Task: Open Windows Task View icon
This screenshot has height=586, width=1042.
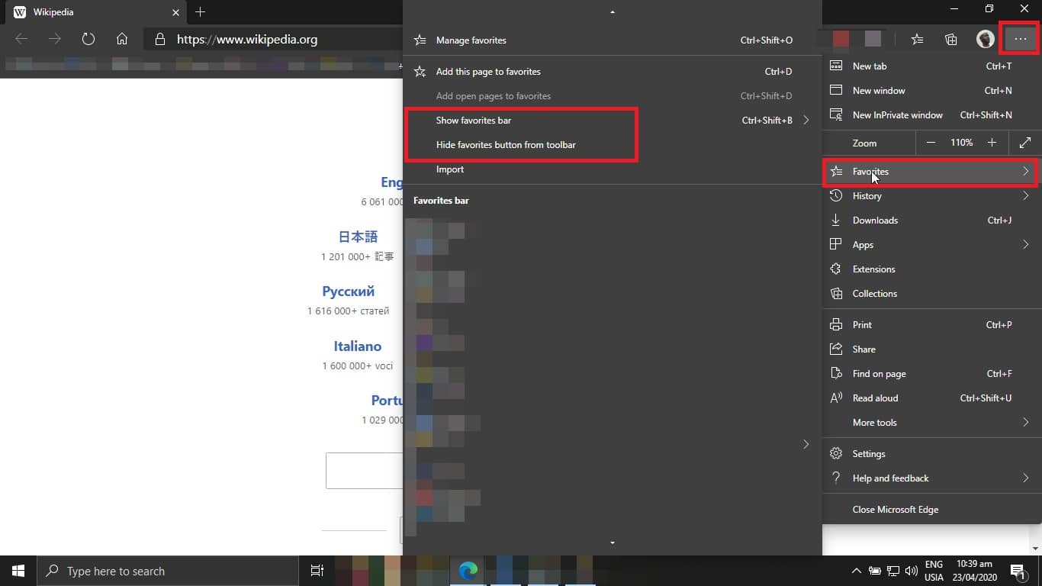Action: point(317,571)
